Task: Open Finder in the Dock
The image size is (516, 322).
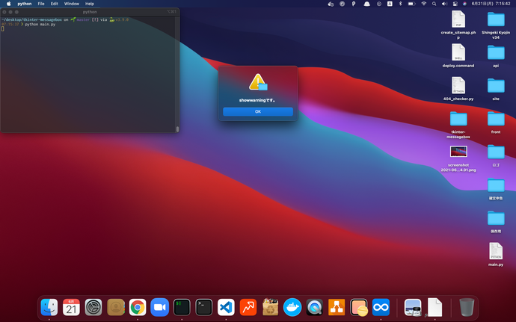Action: point(49,307)
